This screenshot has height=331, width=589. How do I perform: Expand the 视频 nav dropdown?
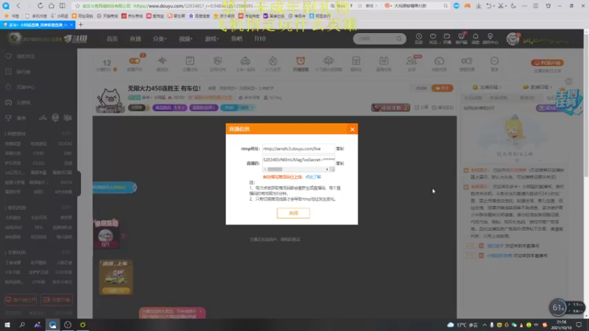[x=186, y=39]
